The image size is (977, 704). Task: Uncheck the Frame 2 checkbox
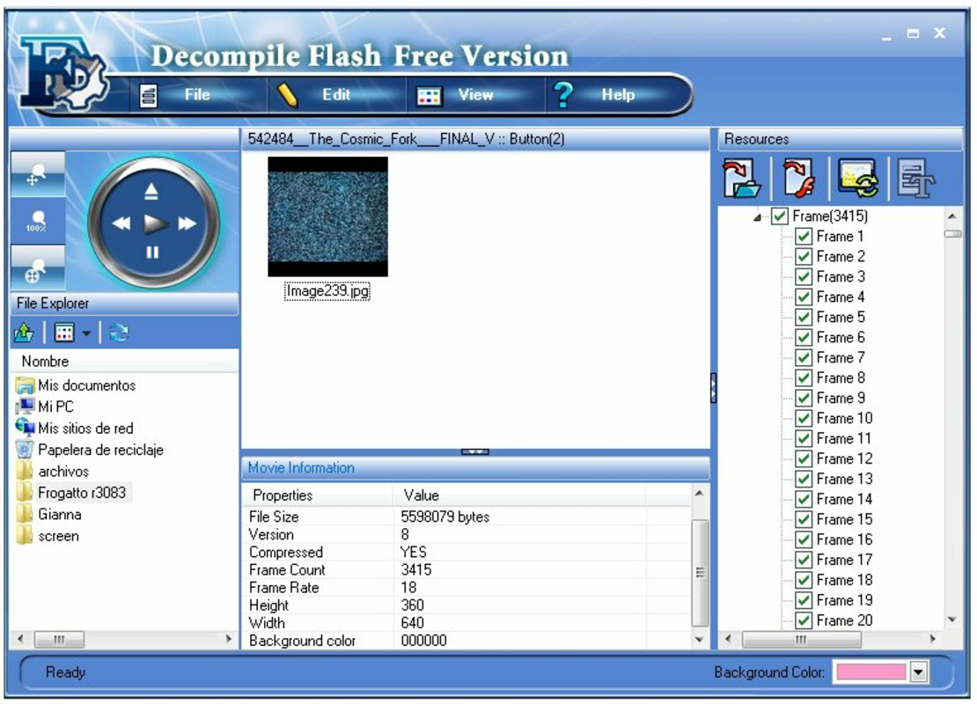click(x=804, y=257)
